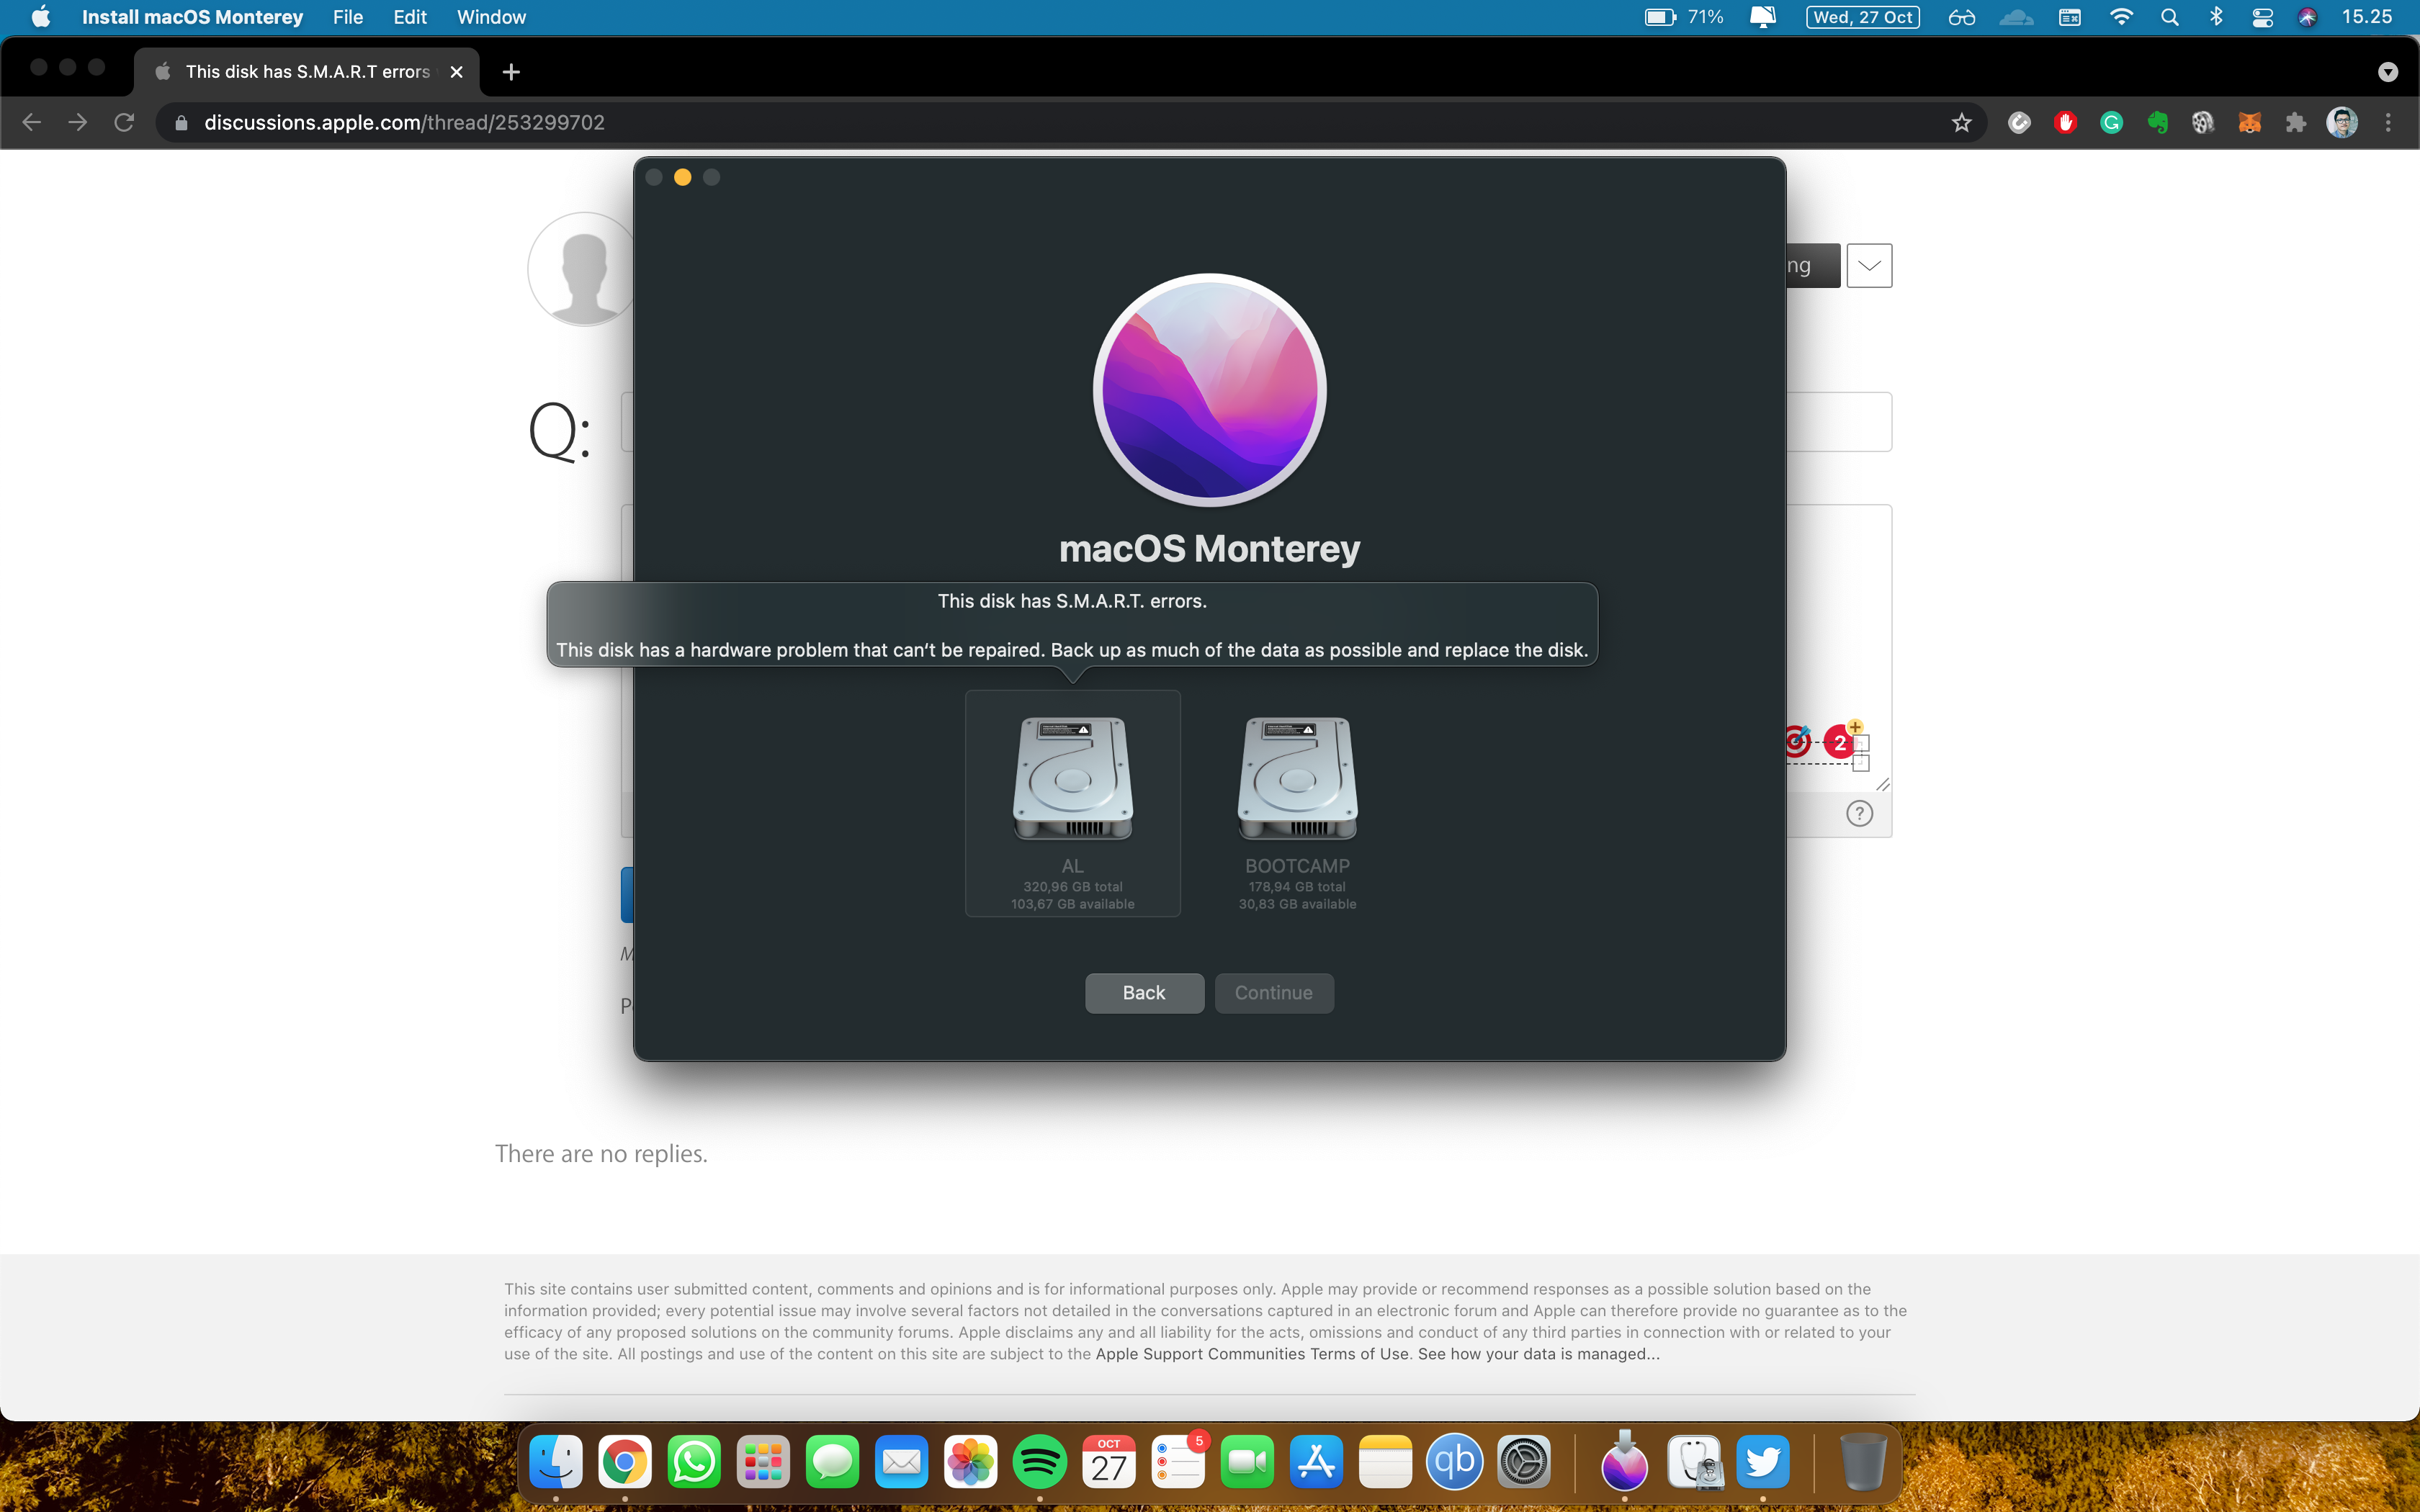Open the Window menu
The image size is (2420, 1512).
click(x=491, y=17)
